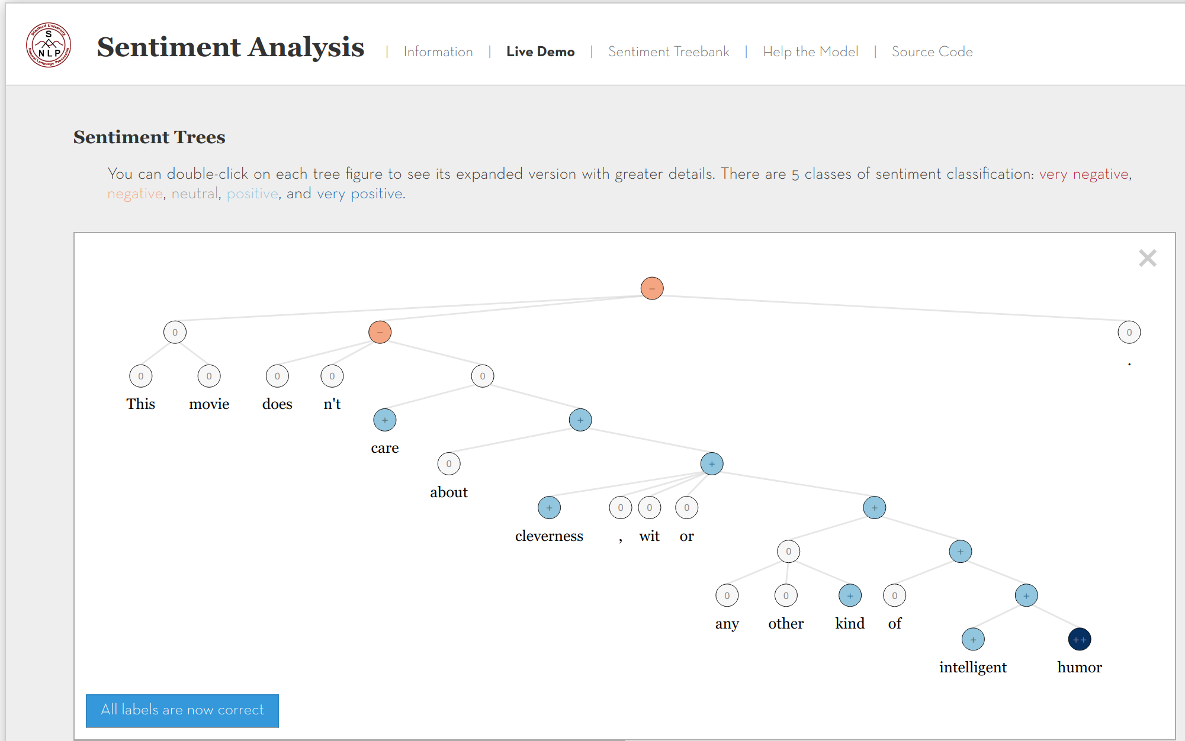Select the negative sentiment node mid-tree
The width and height of the screenshot is (1185, 741).
click(x=379, y=331)
